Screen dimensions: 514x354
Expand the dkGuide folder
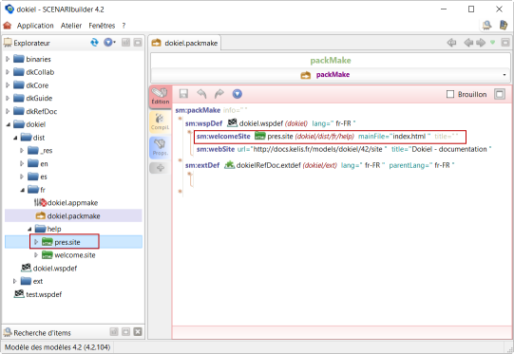[x=8, y=99]
